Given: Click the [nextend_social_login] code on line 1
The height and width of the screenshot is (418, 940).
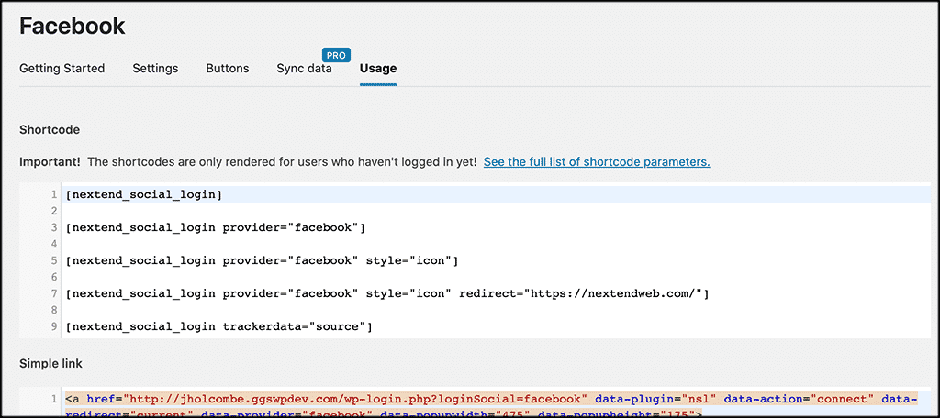Looking at the screenshot, I should (144, 194).
